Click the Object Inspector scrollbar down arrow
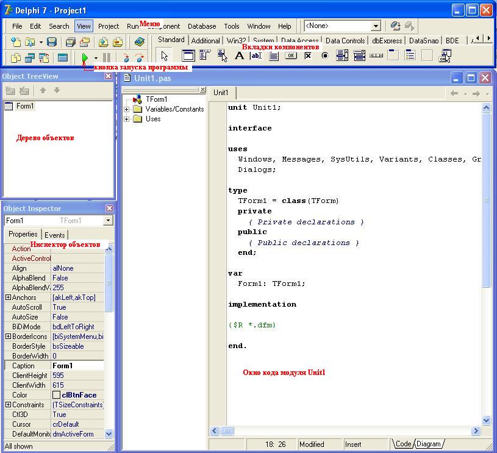The width and height of the screenshot is (497, 453). click(109, 433)
